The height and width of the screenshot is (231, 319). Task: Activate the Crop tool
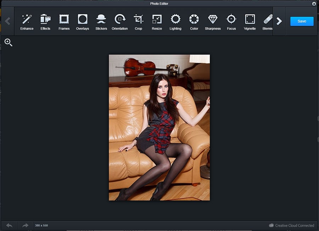coord(138,22)
